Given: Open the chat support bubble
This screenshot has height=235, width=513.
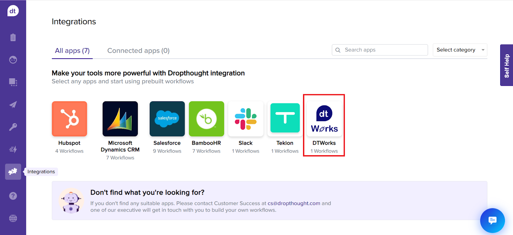Looking at the screenshot, I should 492,220.
